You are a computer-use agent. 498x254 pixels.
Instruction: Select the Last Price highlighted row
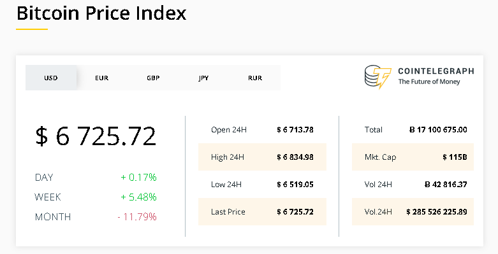[262, 211]
